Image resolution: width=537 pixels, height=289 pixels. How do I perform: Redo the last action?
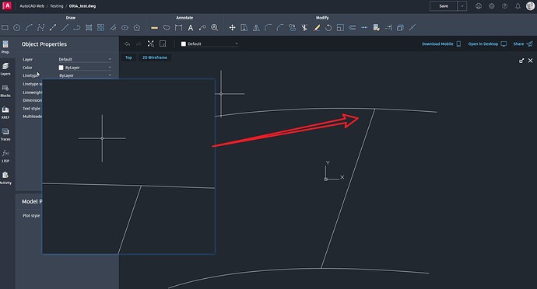pos(139,44)
